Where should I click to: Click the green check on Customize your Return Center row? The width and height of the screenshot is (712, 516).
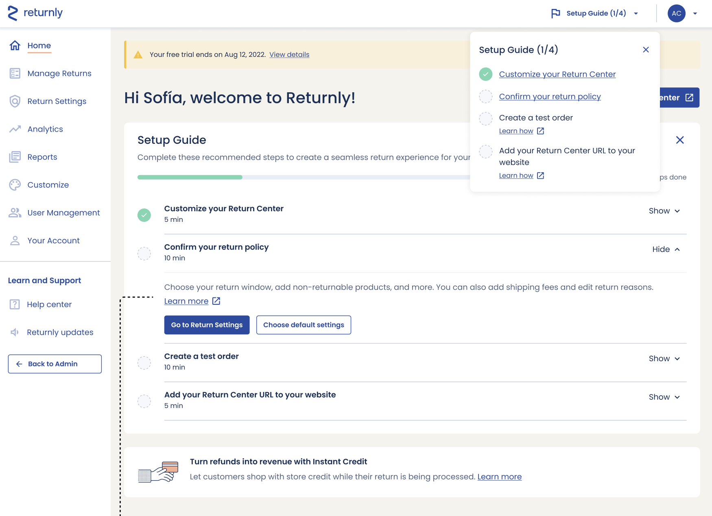click(144, 215)
